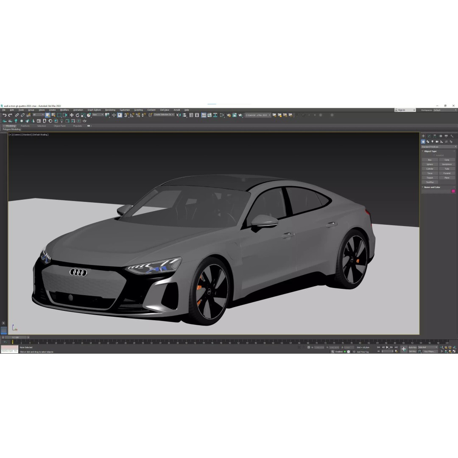Open the Modifiers menu

[64, 110]
